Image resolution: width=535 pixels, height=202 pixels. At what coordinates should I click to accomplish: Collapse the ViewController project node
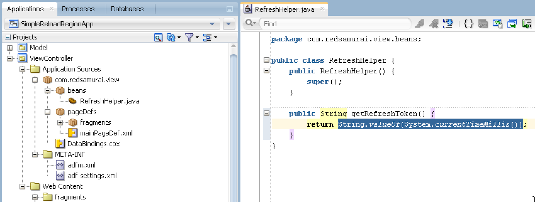point(10,59)
